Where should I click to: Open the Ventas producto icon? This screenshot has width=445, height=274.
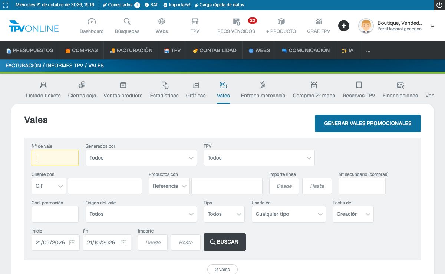click(123, 85)
